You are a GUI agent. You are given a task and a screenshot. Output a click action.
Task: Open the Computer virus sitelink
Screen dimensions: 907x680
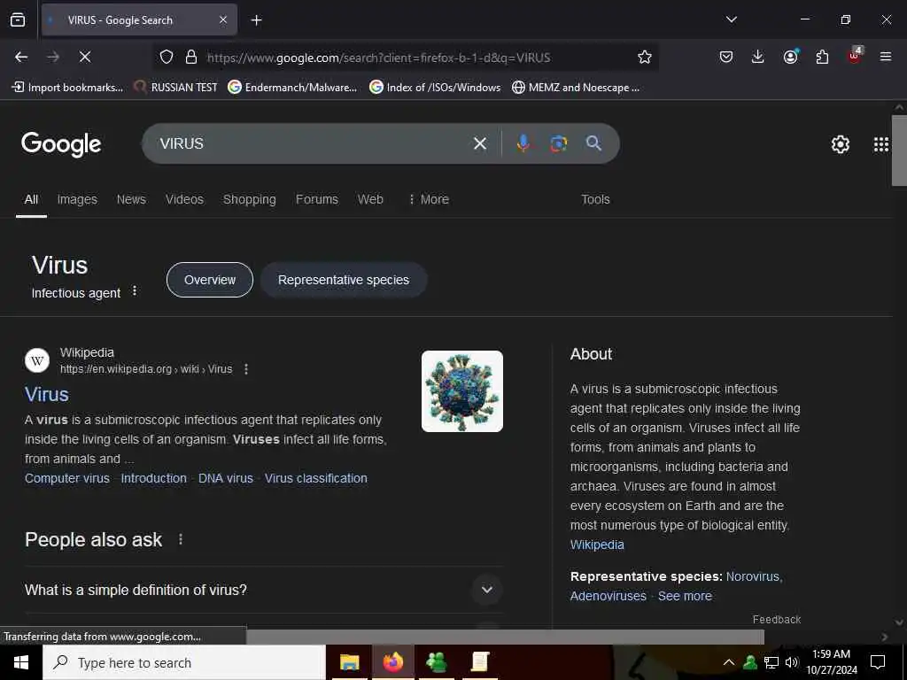pos(67,478)
